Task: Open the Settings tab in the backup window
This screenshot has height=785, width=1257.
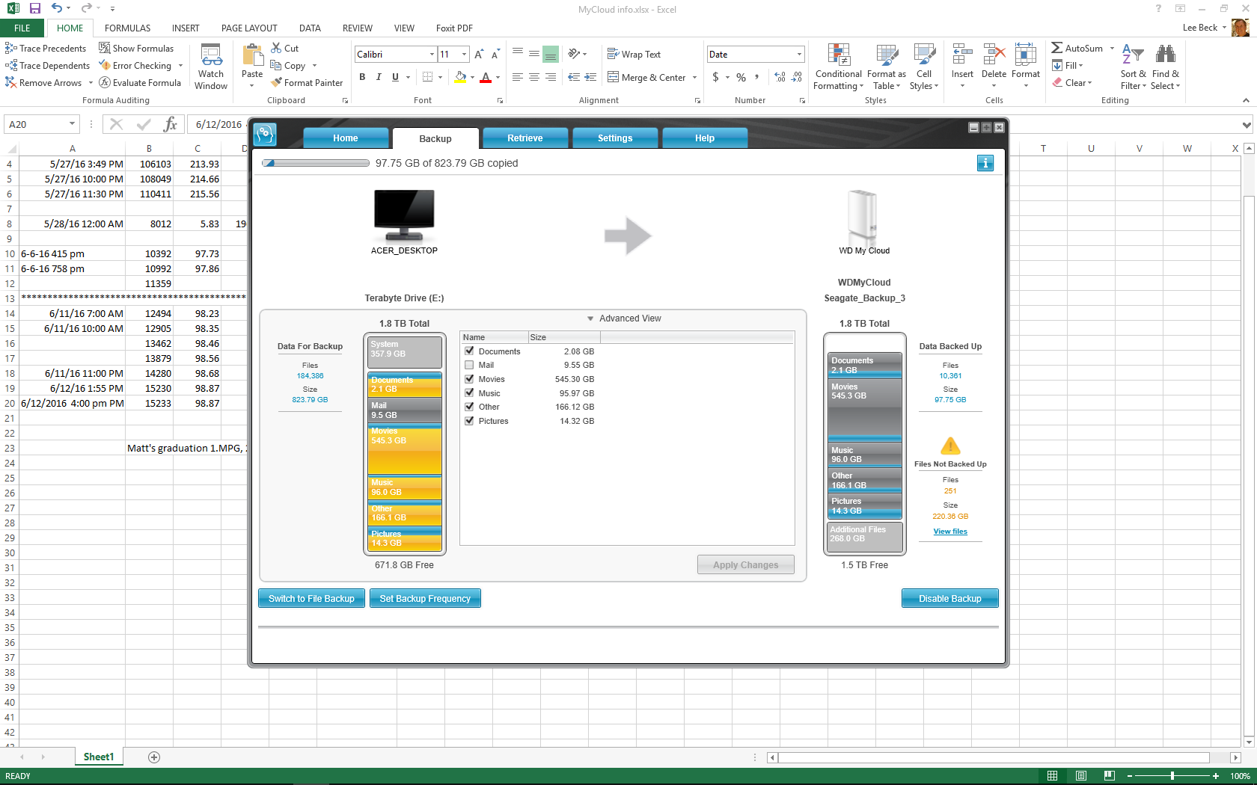Action: click(x=615, y=138)
